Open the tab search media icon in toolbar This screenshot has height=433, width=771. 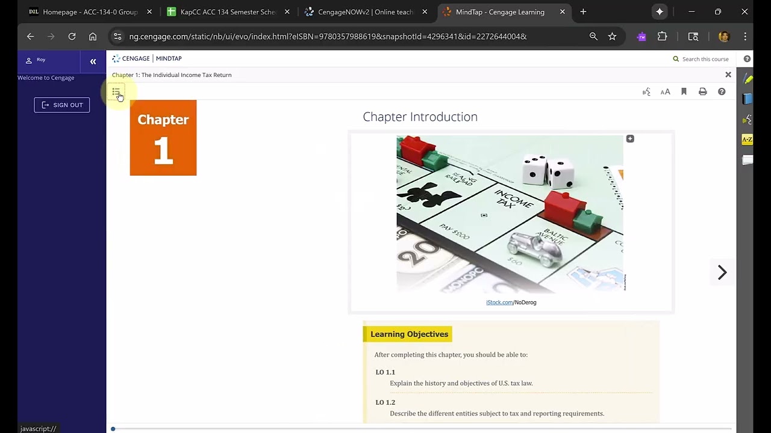point(693,37)
